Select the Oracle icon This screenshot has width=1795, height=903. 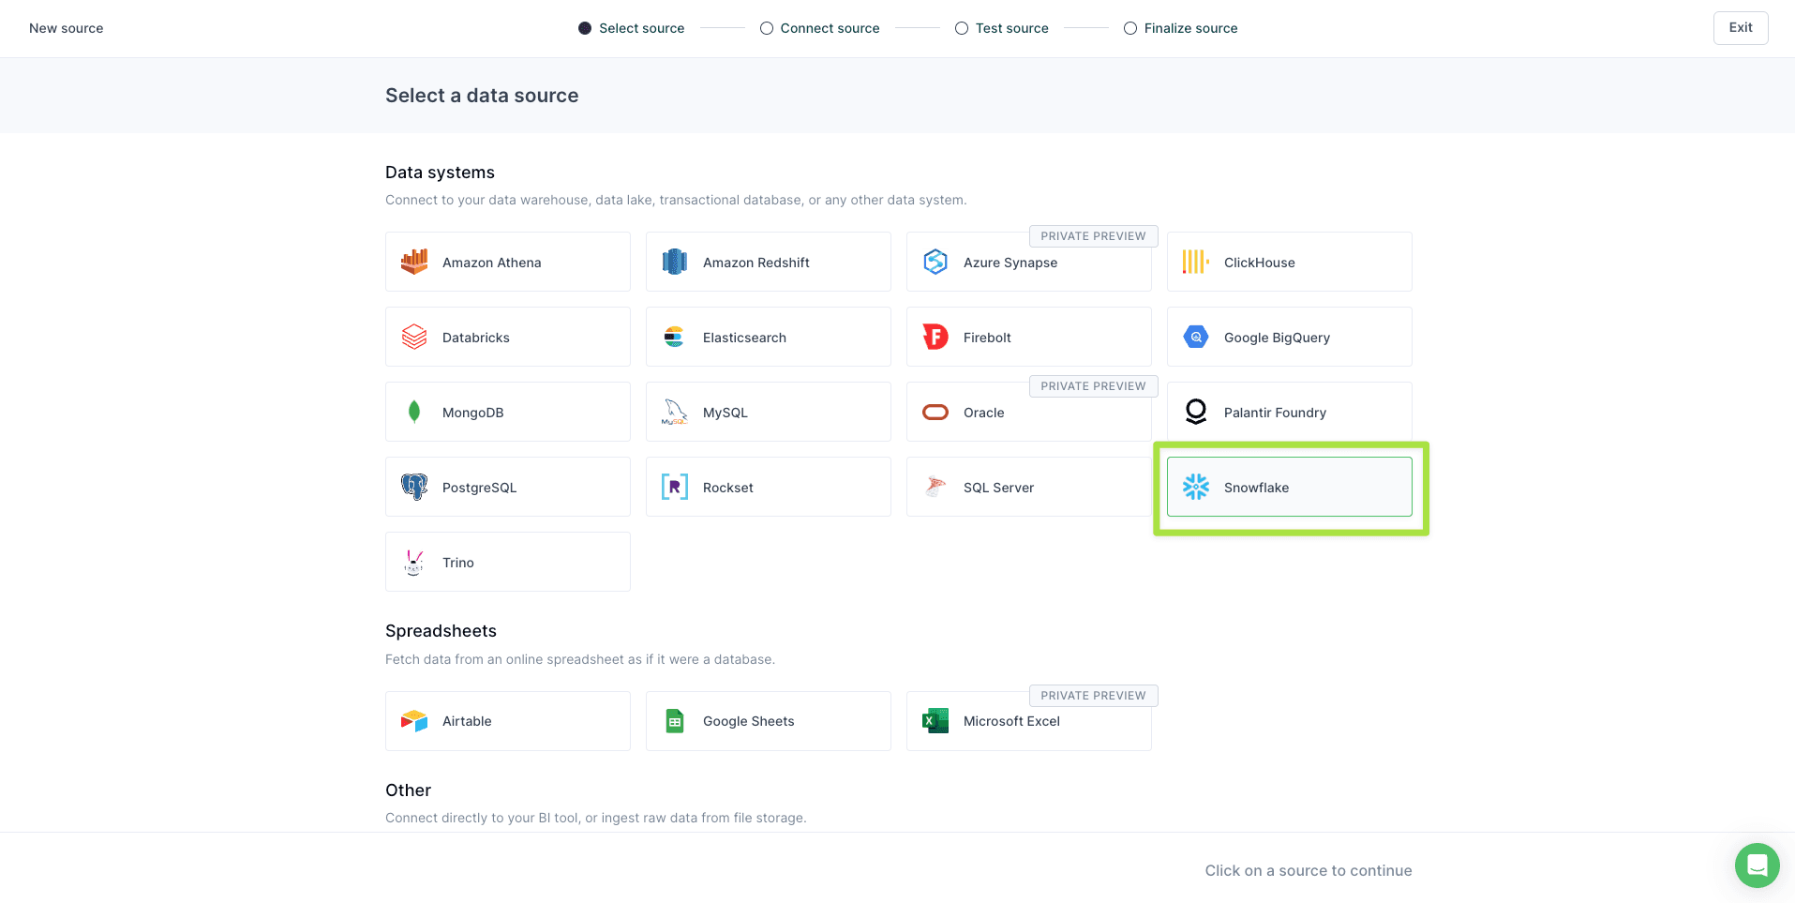coord(935,412)
